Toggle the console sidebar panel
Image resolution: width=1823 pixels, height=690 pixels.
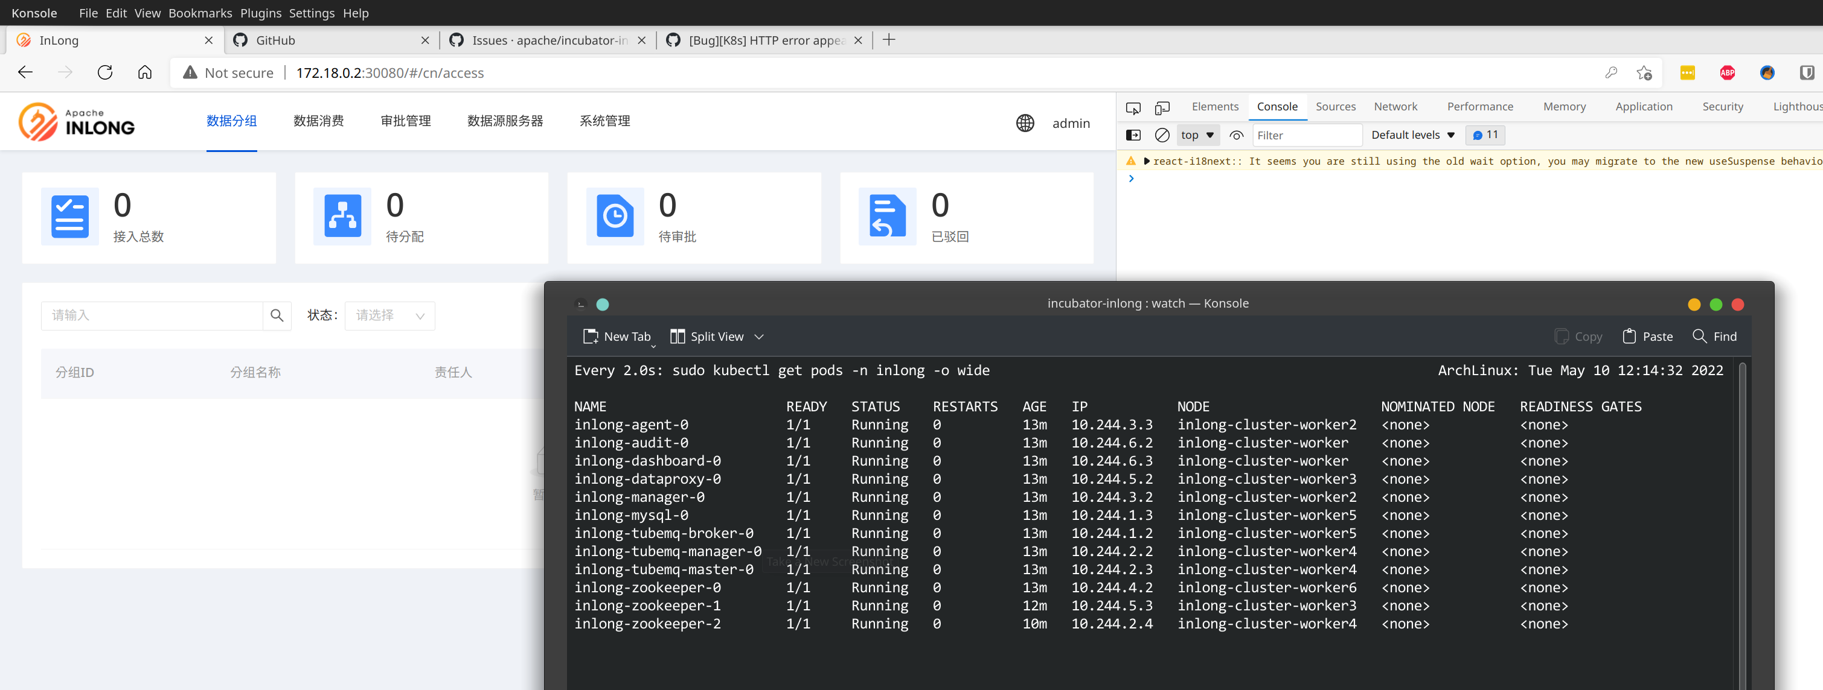click(x=1133, y=135)
